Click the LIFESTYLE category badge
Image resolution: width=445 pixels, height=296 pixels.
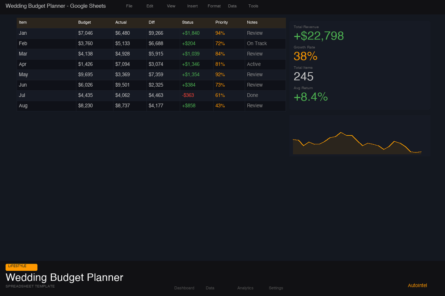[21, 267]
